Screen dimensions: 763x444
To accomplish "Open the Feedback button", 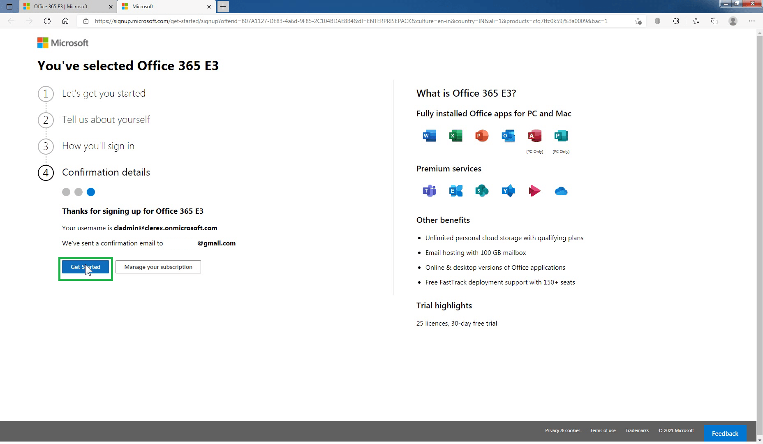I will (x=725, y=433).
